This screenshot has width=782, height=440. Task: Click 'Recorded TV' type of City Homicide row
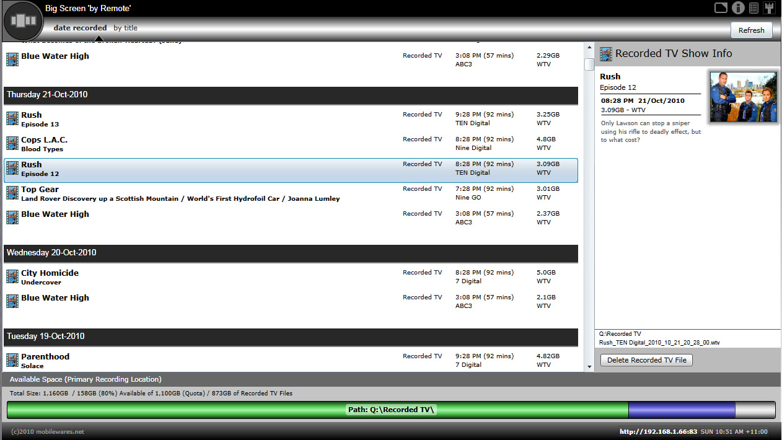[423, 273]
